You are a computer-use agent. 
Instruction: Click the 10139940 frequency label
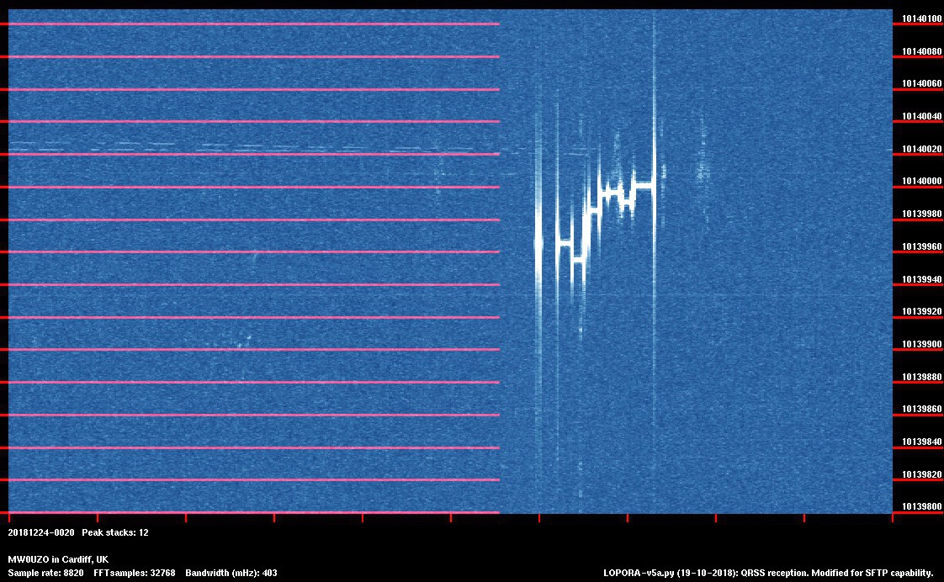pyautogui.click(x=921, y=279)
